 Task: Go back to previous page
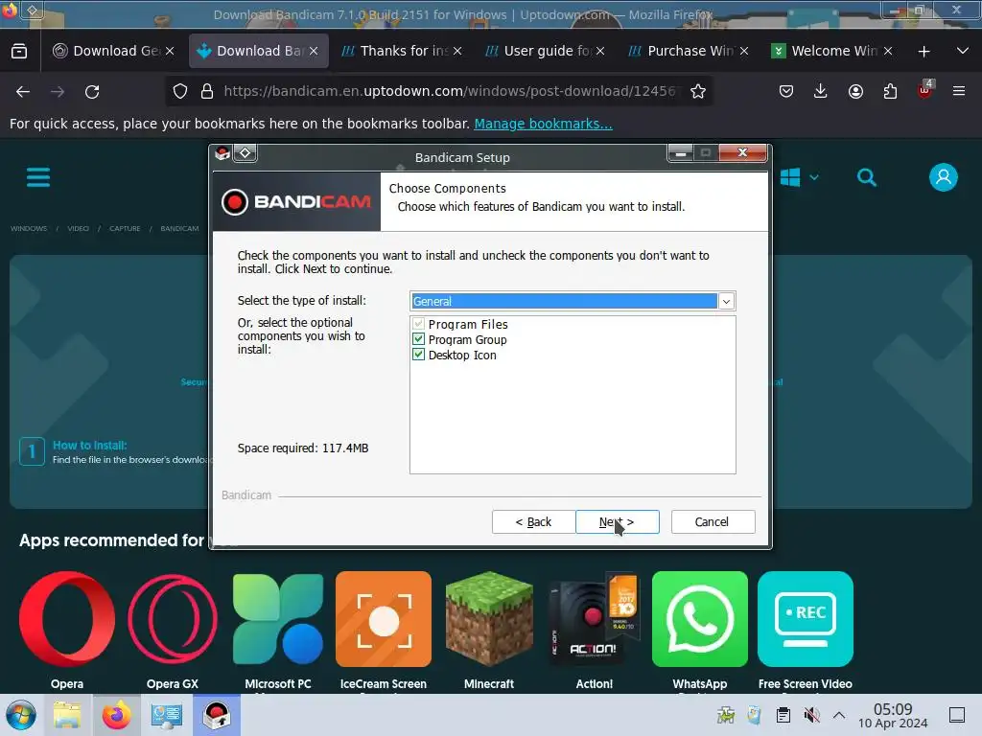coord(23,92)
